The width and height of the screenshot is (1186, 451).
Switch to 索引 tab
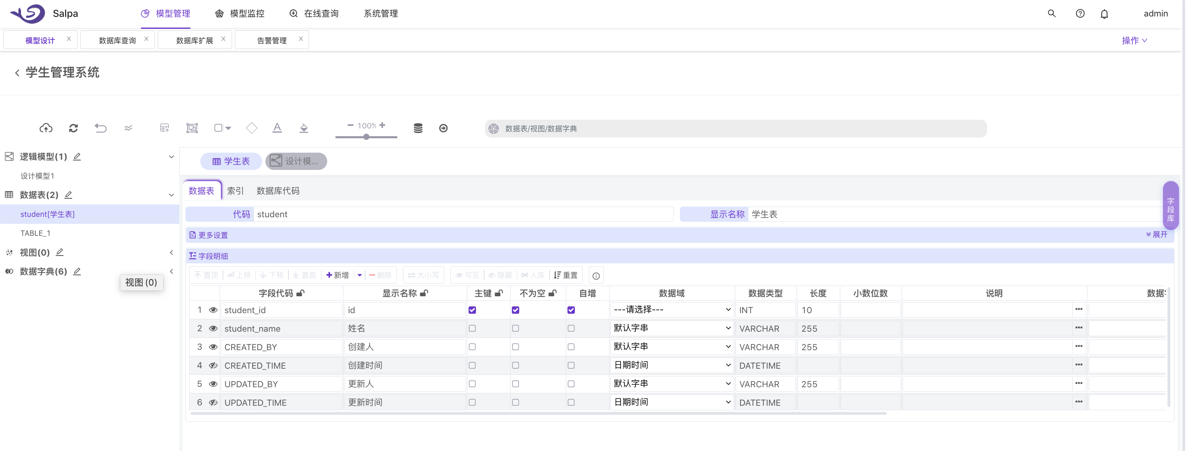click(235, 191)
